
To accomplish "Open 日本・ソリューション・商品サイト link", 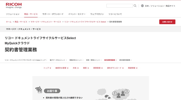I will click(x=160, y=6).
